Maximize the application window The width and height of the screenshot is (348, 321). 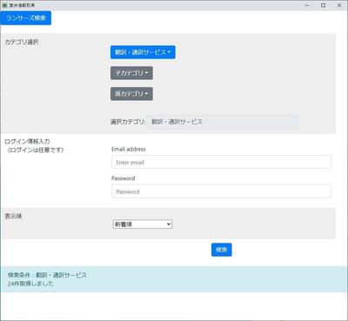pyautogui.click(x=323, y=5)
